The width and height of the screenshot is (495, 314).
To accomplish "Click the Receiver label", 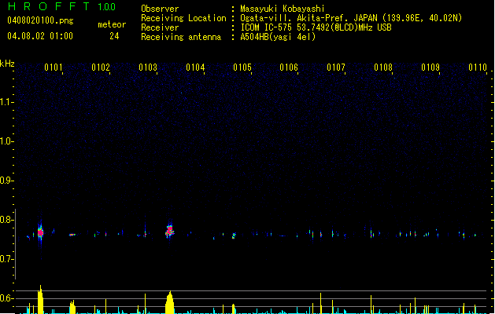I will pos(160,27).
